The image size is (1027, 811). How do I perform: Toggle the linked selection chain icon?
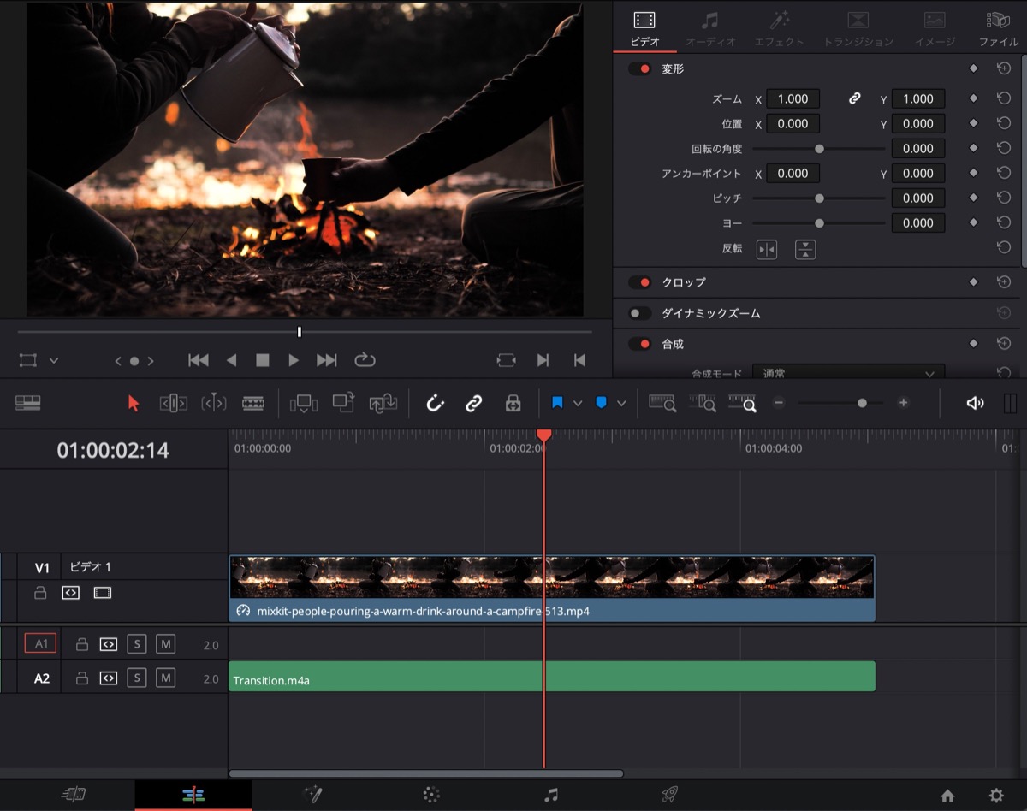[474, 404]
